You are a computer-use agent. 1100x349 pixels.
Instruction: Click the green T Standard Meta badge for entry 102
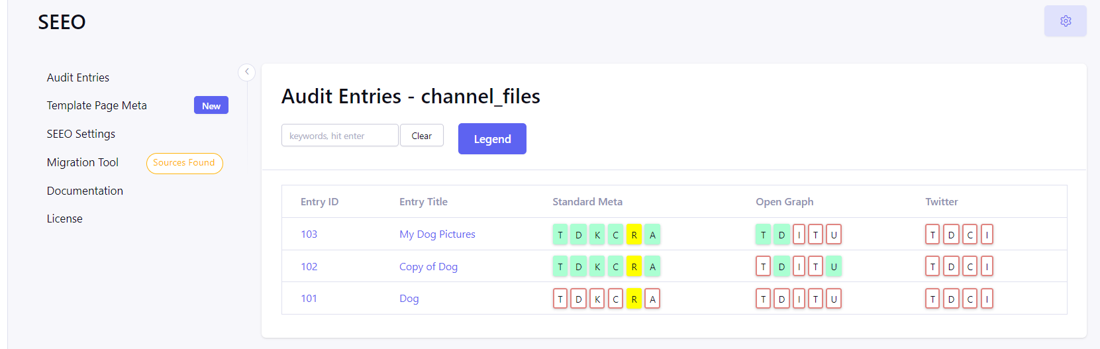(560, 266)
